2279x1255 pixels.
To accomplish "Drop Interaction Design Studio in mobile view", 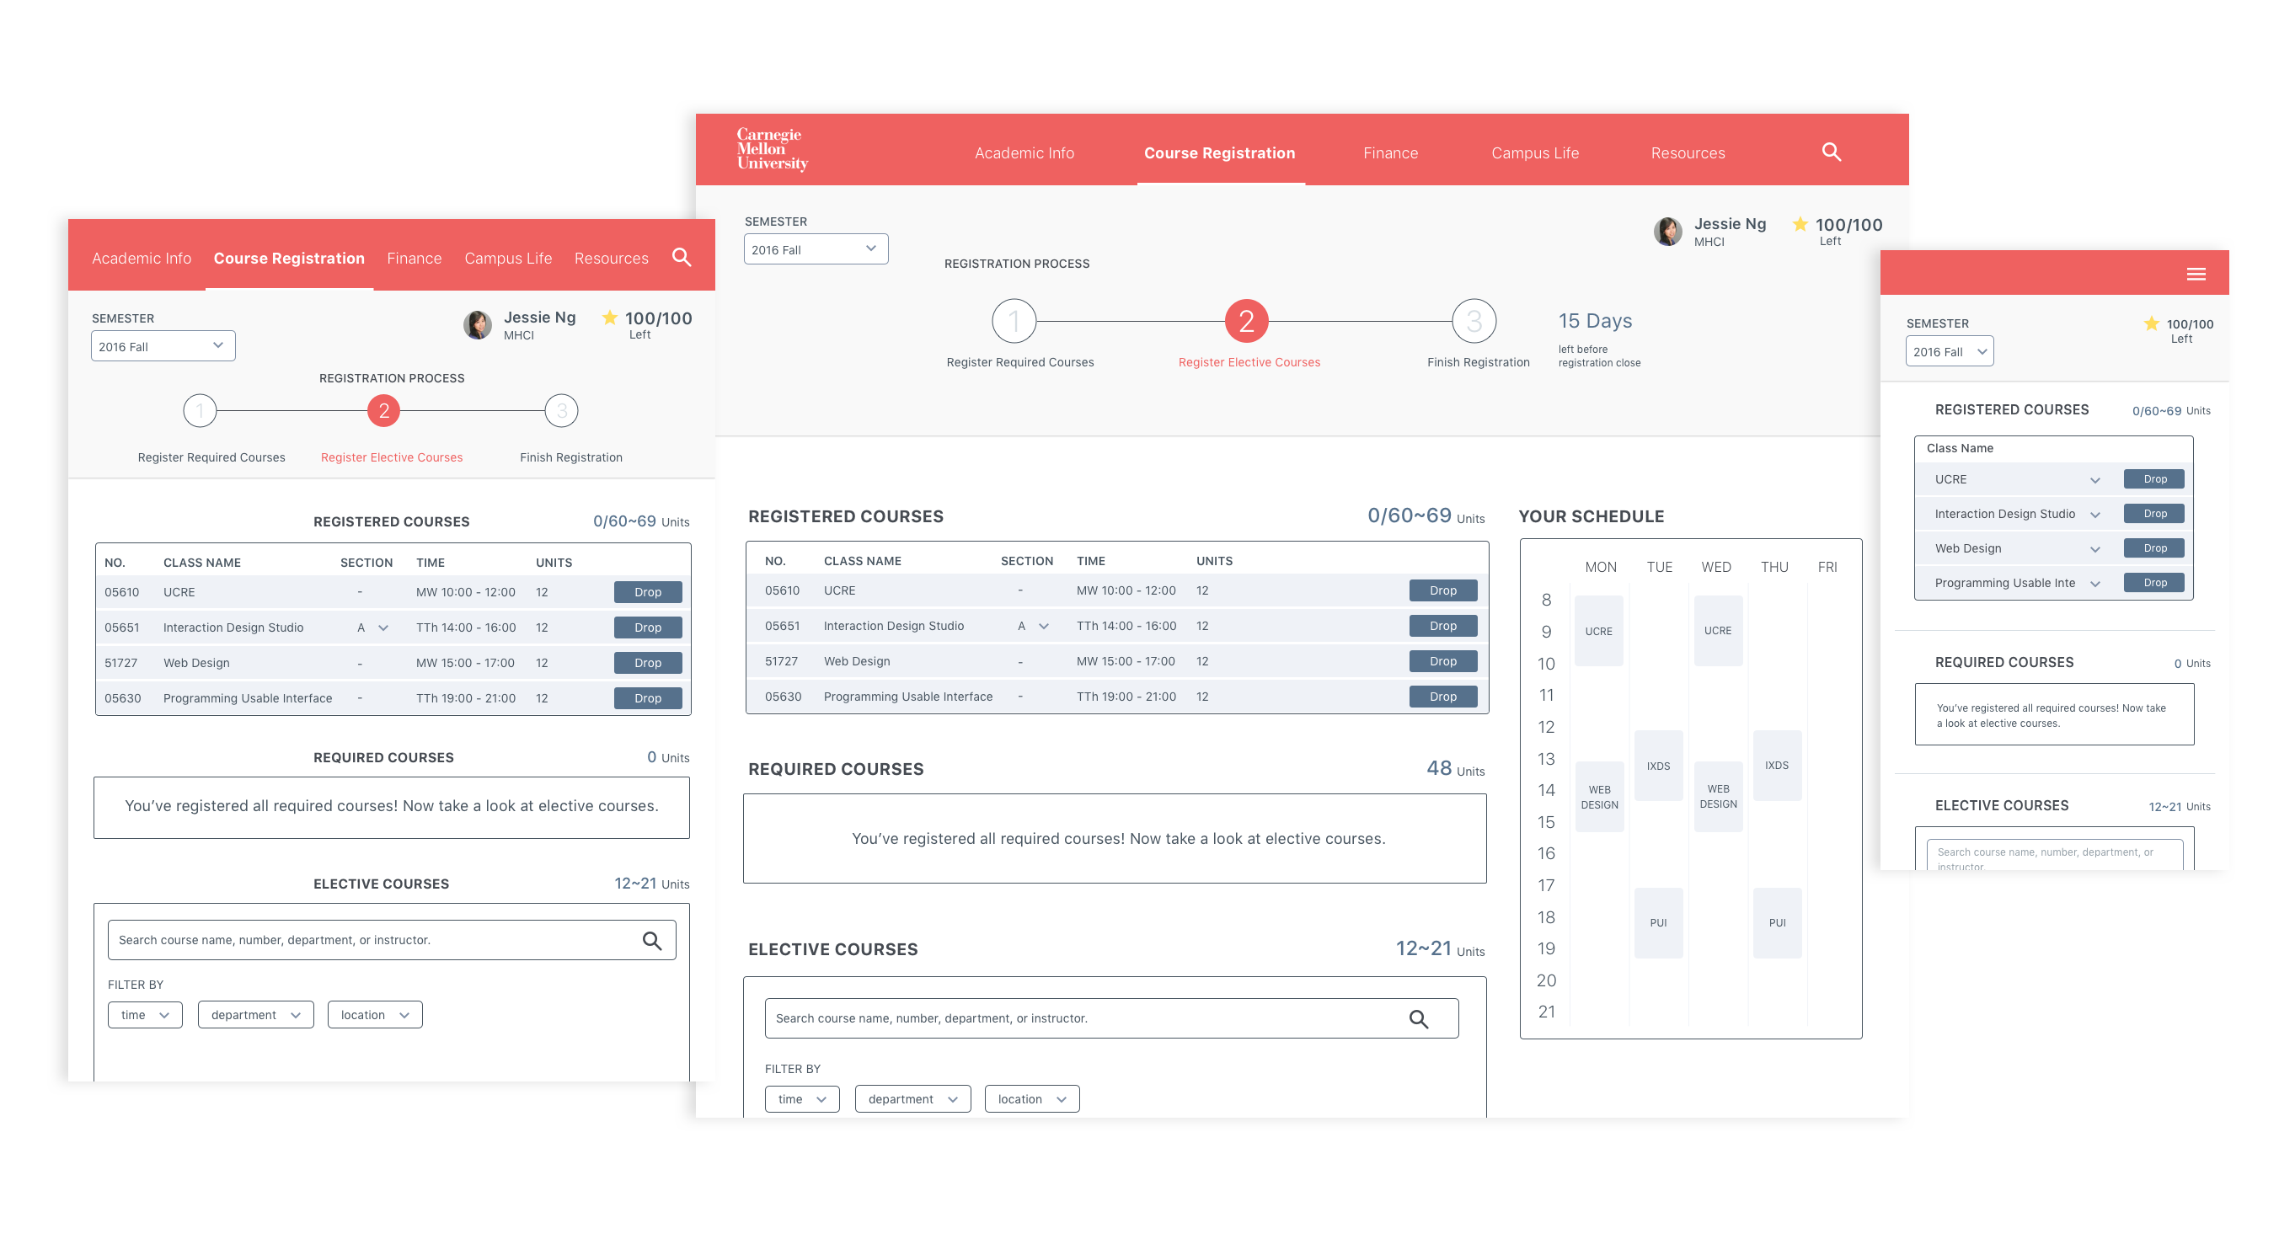I will coord(2154,514).
